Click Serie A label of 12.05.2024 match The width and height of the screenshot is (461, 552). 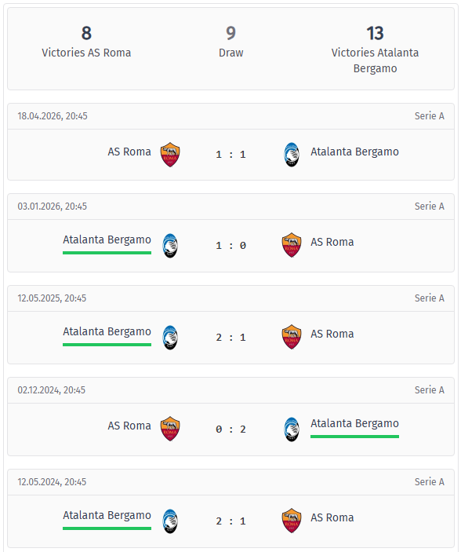point(430,482)
